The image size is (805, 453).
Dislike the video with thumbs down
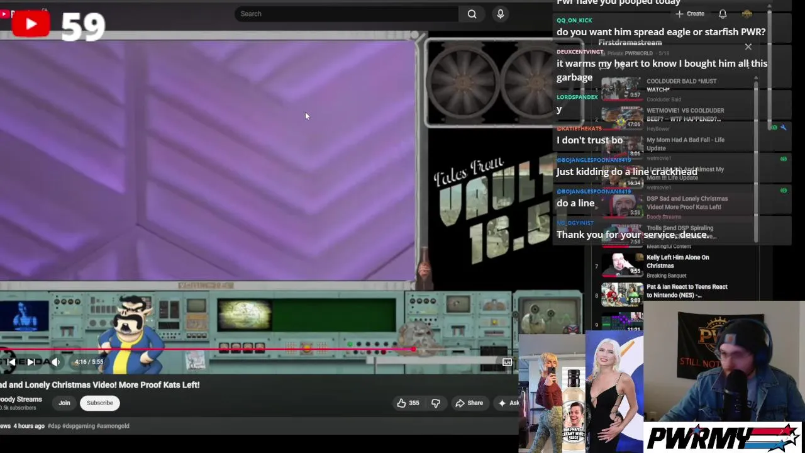point(435,403)
